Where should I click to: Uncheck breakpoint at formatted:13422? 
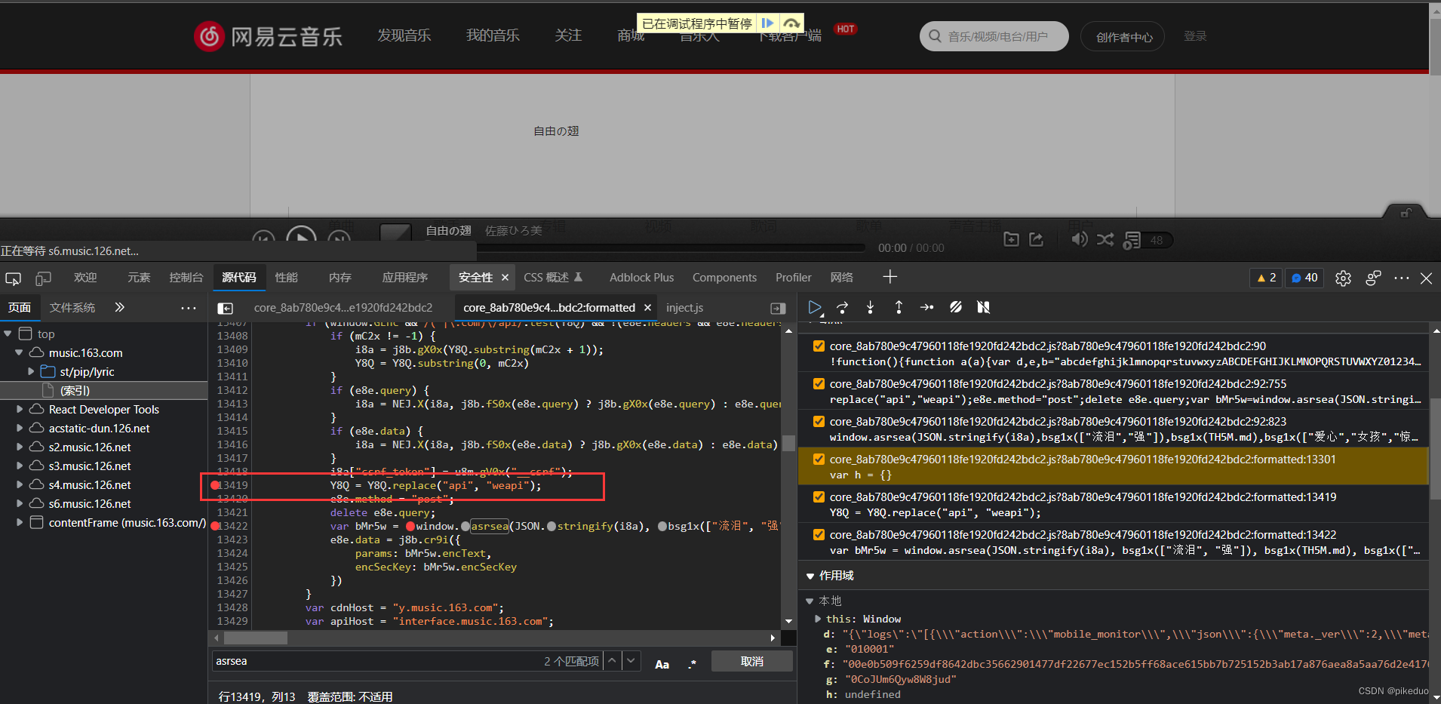click(819, 535)
